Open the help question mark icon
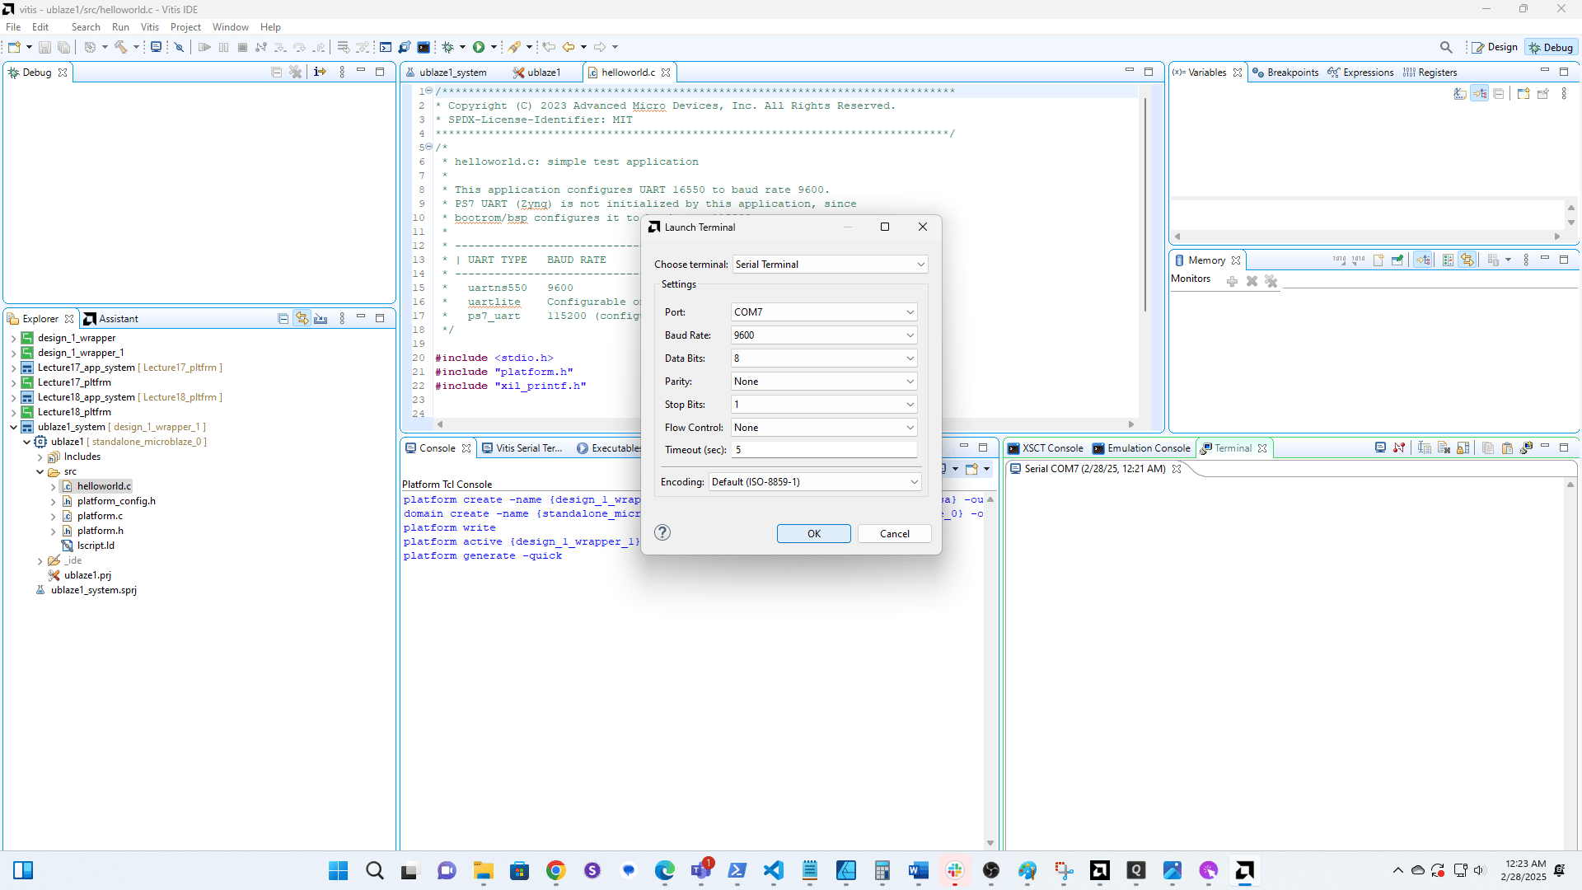Screen dimensions: 1582x890 (662, 532)
